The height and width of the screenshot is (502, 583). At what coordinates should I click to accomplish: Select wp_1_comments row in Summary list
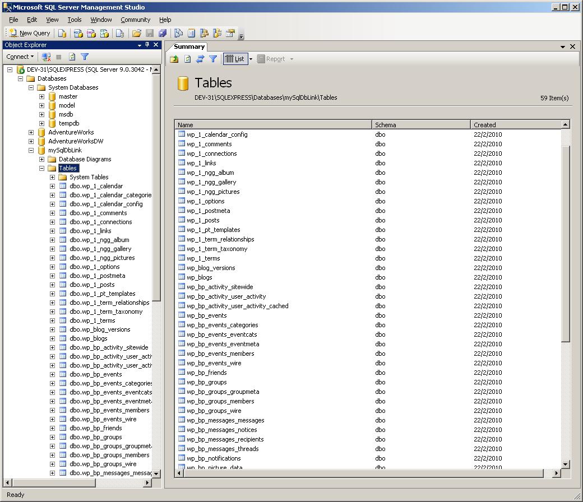pyautogui.click(x=368, y=144)
